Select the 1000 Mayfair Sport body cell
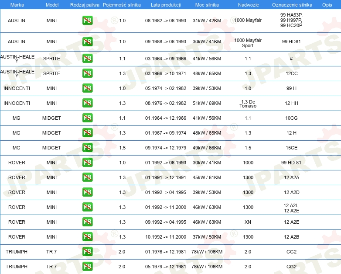This screenshot has height=274, width=341. point(248,43)
